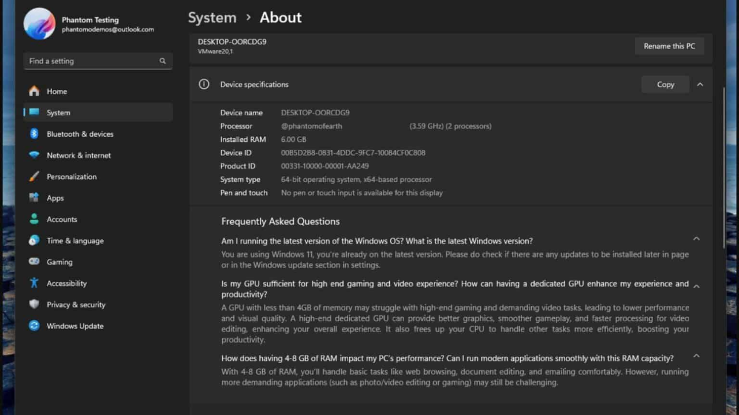739x415 pixels.
Task: Open Accounts settings via its icon
Action: point(33,219)
